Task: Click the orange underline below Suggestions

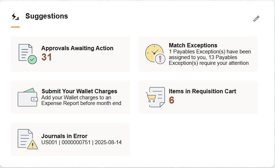Action: (15, 27)
